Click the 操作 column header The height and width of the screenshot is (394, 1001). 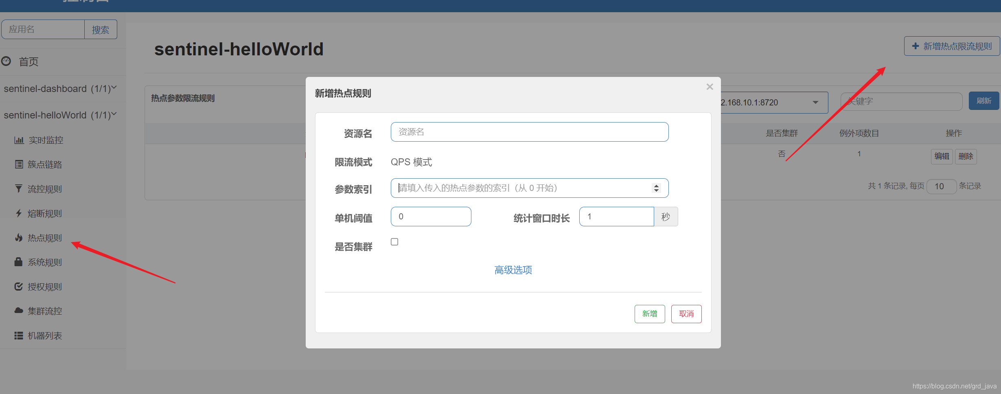[954, 133]
